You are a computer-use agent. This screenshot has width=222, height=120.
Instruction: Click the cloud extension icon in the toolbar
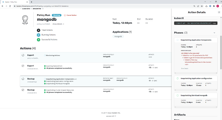206,6
